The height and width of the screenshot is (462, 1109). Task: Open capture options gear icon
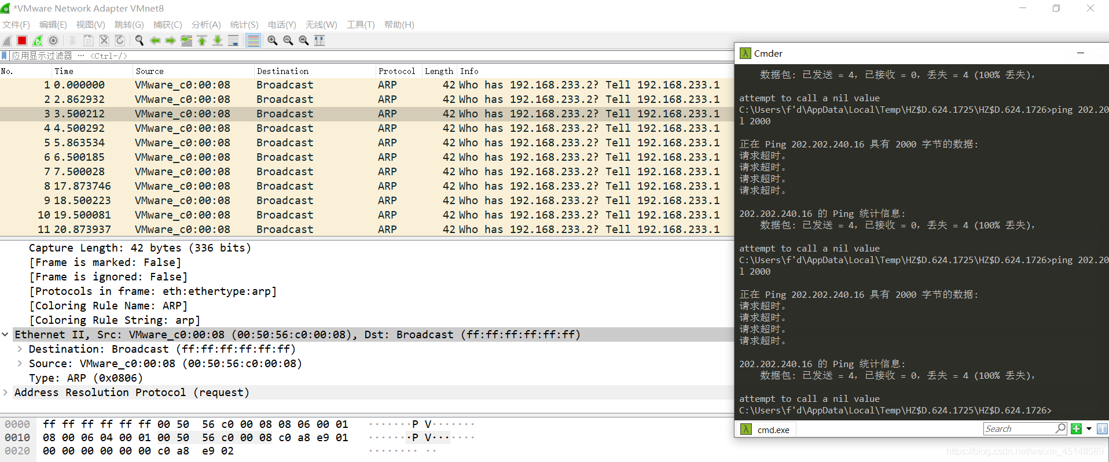click(53, 40)
